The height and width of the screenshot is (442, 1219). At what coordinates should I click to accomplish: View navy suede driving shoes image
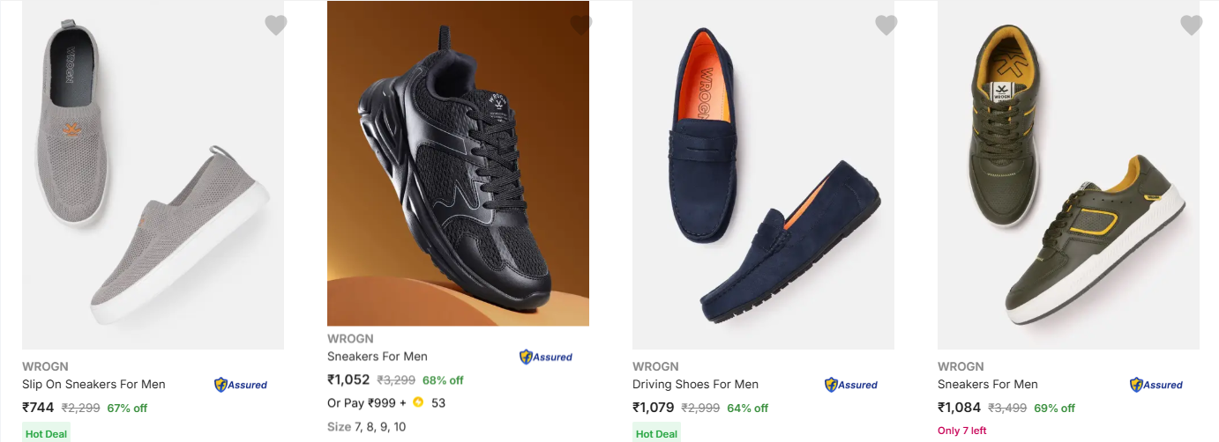click(x=763, y=176)
